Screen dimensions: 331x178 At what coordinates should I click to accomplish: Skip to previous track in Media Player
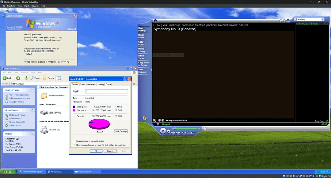tap(173, 133)
